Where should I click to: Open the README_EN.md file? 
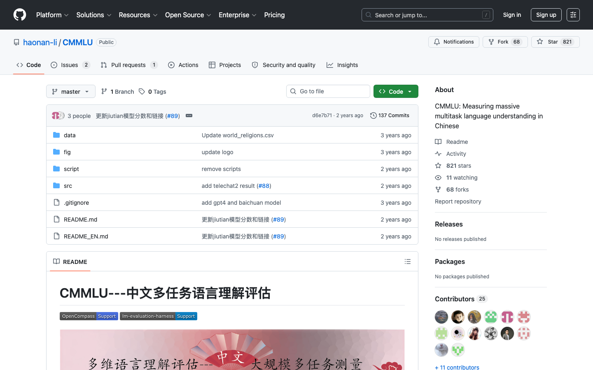tap(86, 236)
